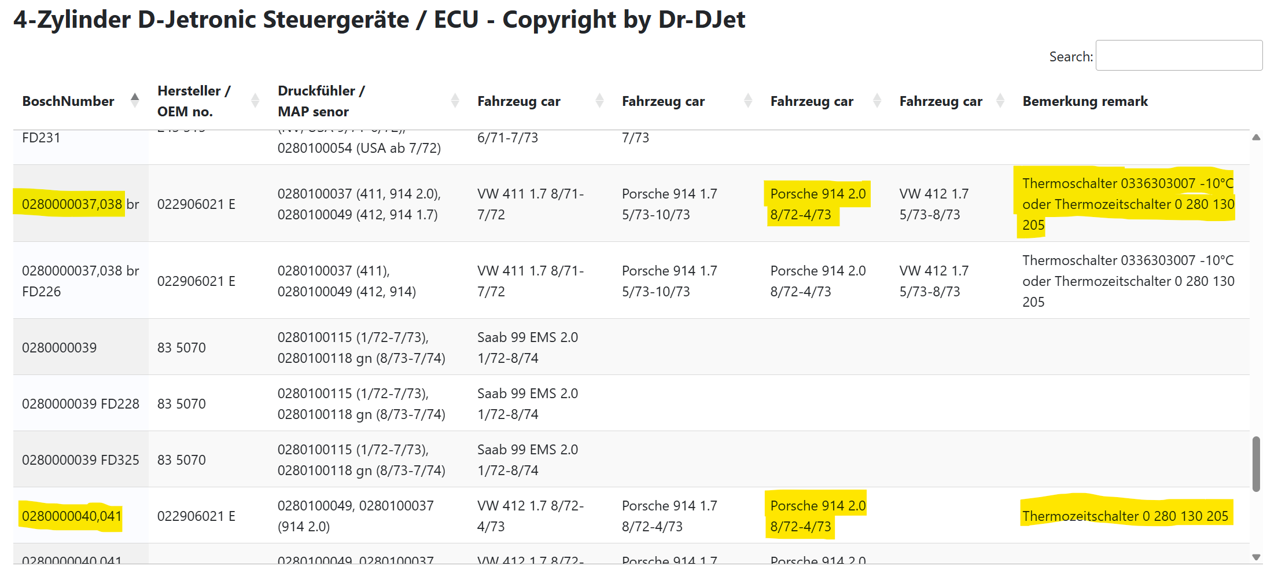Screen dimensions: 1278x577
Task: Click table scrollbar up arrow
Action: [1256, 138]
